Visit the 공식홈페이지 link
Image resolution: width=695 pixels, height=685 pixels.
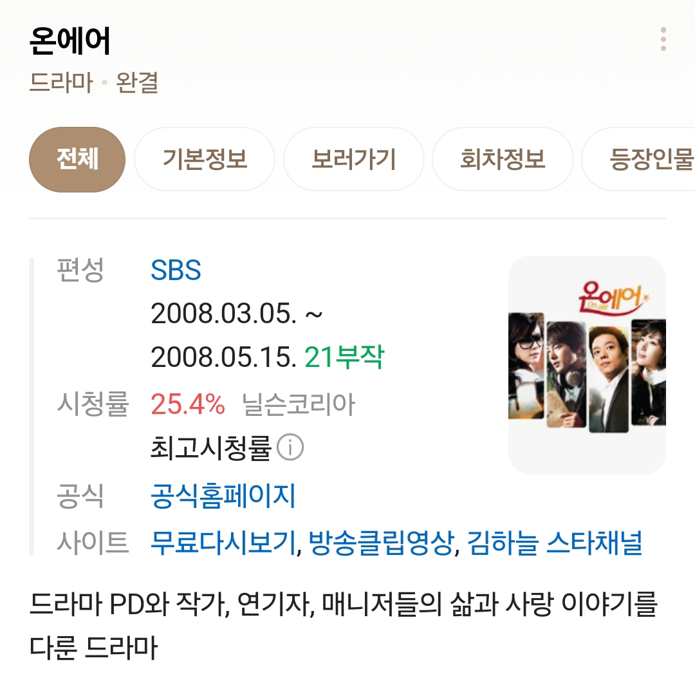click(223, 496)
